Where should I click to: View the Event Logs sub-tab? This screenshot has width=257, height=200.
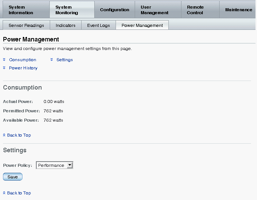pyautogui.click(x=98, y=25)
